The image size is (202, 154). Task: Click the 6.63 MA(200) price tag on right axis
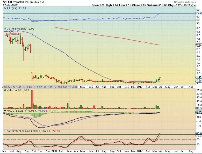[199, 45]
